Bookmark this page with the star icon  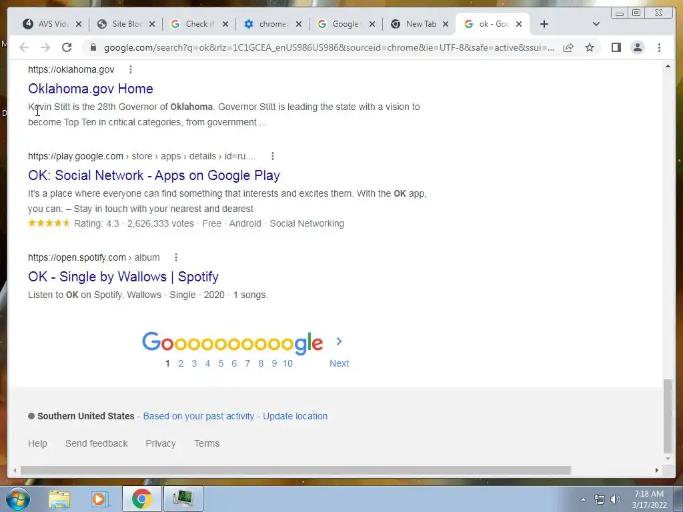(x=590, y=47)
